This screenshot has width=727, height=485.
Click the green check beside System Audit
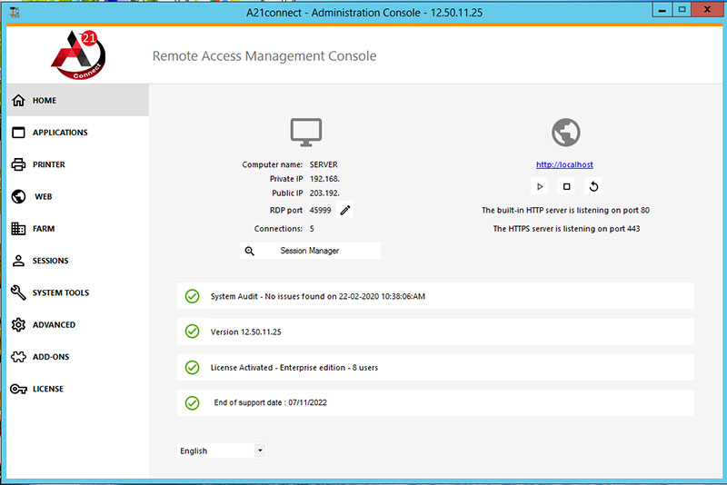pos(192,296)
